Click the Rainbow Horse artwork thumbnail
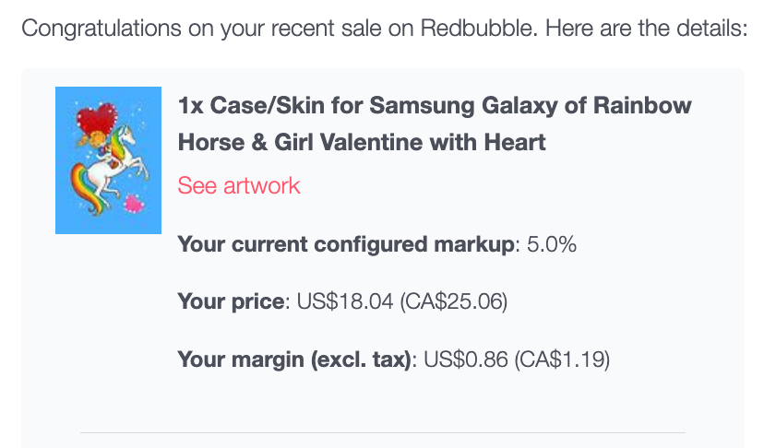This screenshot has height=448, width=764. click(x=109, y=159)
